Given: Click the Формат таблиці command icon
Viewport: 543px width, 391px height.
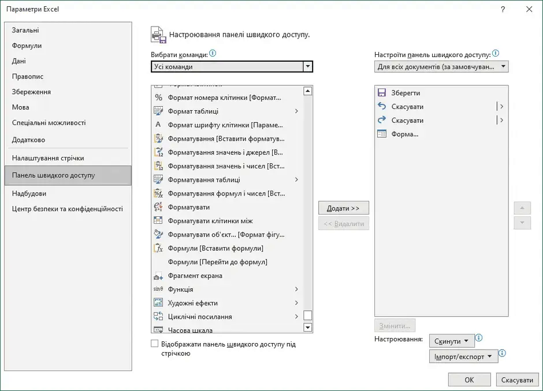Looking at the screenshot, I should [x=158, y=111].
